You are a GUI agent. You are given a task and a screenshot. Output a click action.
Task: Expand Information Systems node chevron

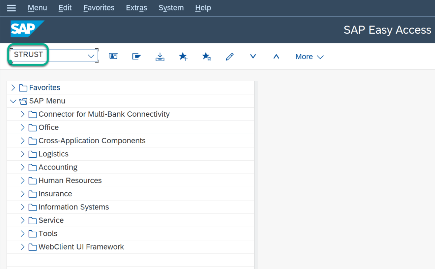23,207
